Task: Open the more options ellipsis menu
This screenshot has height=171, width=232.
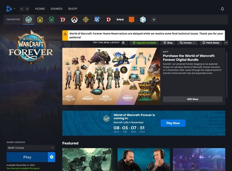Action: point(226,43)
